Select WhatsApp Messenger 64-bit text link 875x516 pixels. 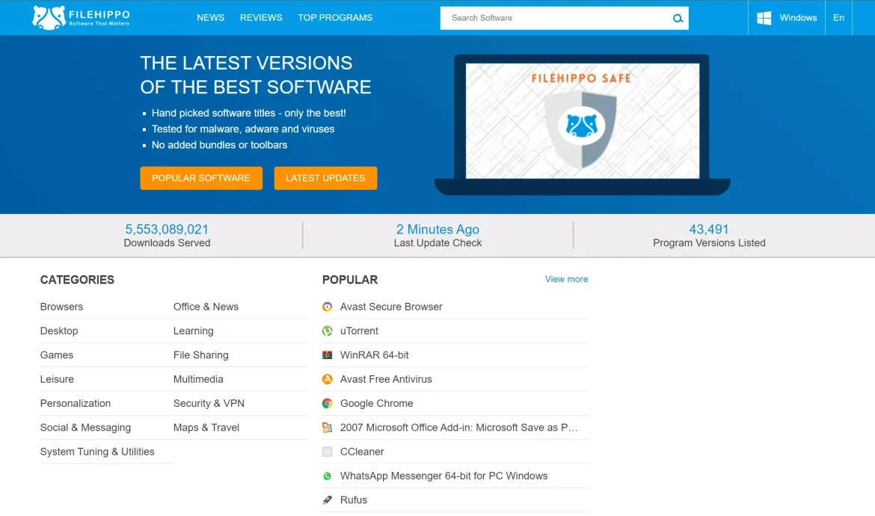pos(443,476)
